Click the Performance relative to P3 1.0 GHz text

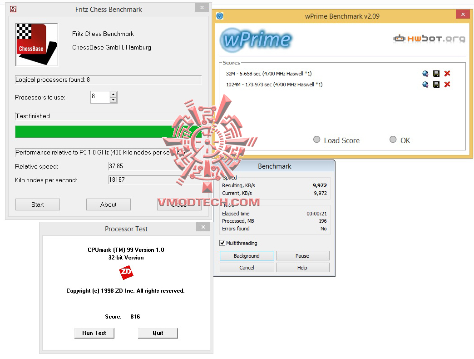(x=100, y=152)
